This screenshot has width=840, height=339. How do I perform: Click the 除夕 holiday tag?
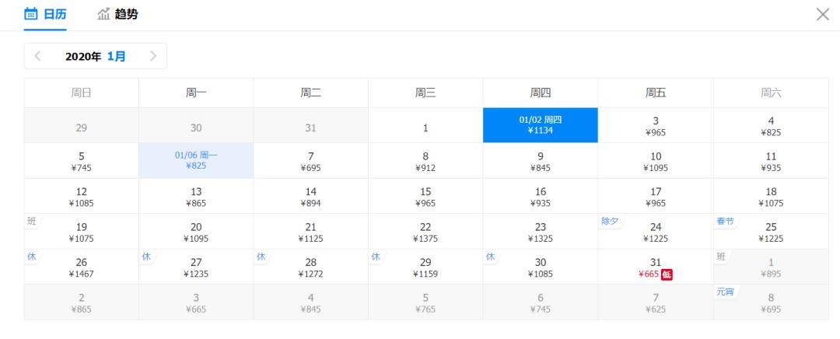pyautogui.click(x=609, y=221)
